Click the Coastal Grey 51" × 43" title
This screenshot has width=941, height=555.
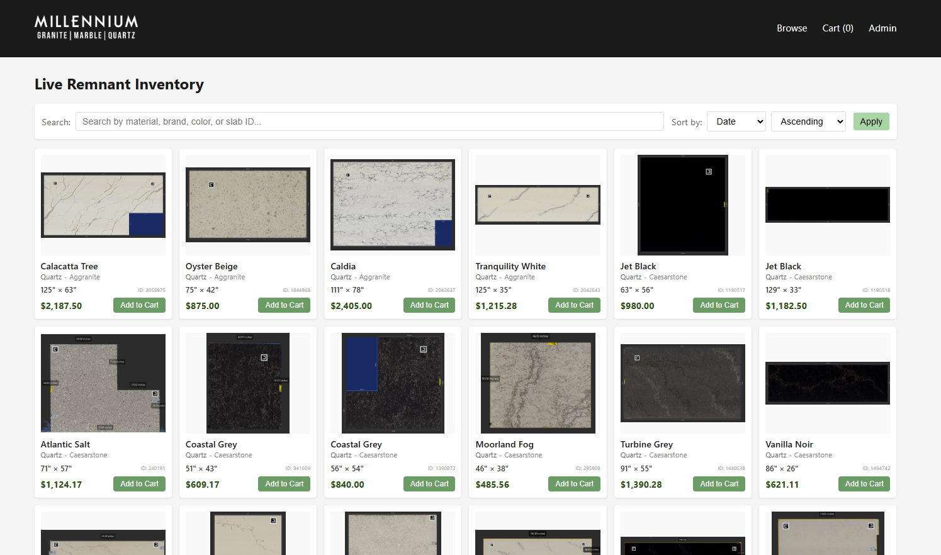point(211,444)
